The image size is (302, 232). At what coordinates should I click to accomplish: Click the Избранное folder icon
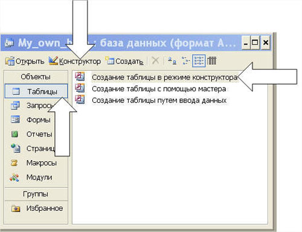[16, 208]
